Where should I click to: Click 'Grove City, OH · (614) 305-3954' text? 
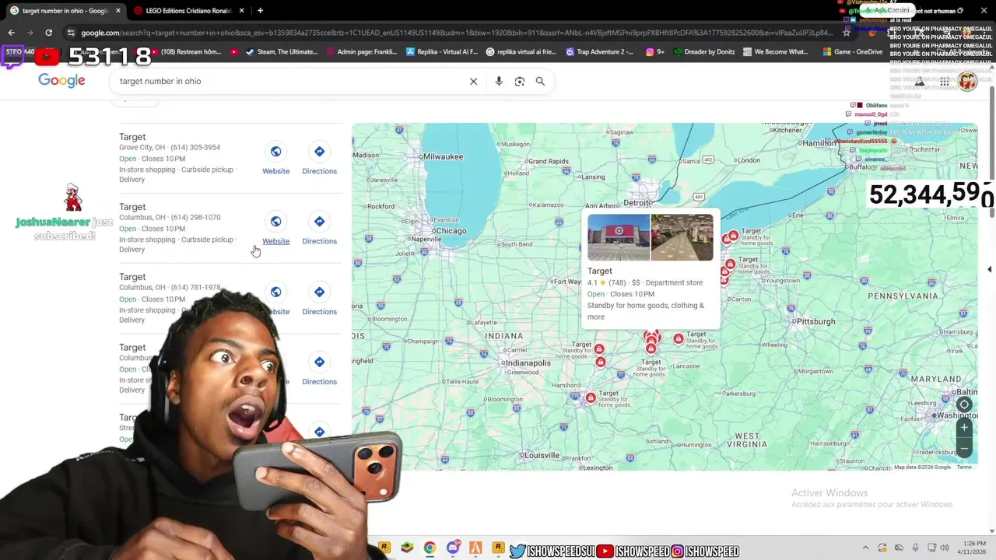(170, 147)
